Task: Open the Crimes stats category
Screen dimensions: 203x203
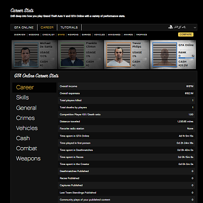Action: [25, 118]
